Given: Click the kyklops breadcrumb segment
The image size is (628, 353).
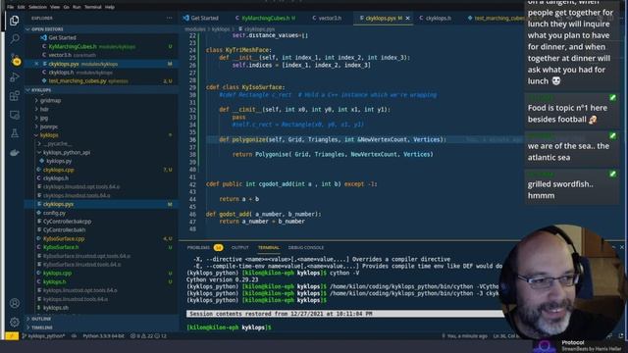Looking at the screenshot, I should point(221,29).
